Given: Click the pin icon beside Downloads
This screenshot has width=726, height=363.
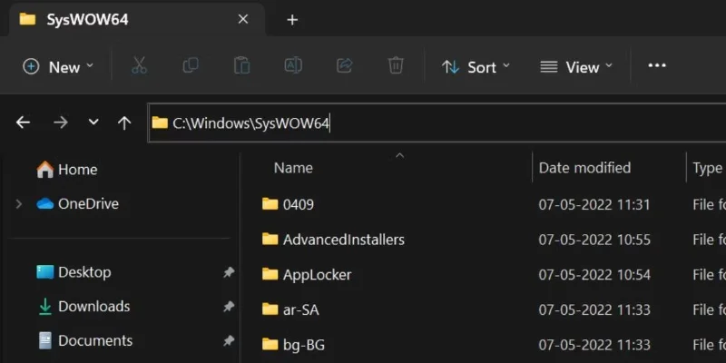Looking at the screenshot, I should tap(229, 307).
